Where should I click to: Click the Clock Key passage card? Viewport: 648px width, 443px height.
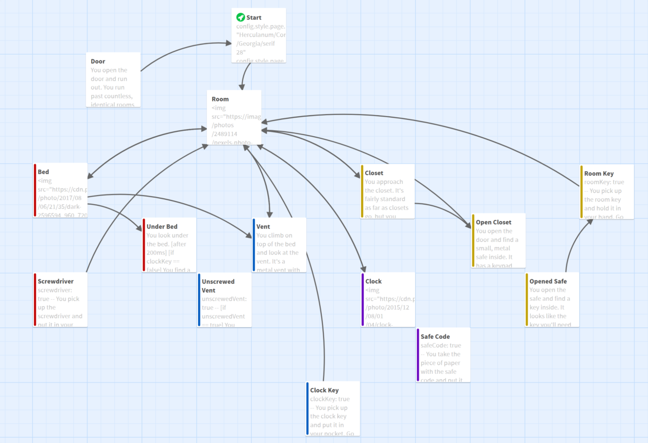[x=334, y=409]
